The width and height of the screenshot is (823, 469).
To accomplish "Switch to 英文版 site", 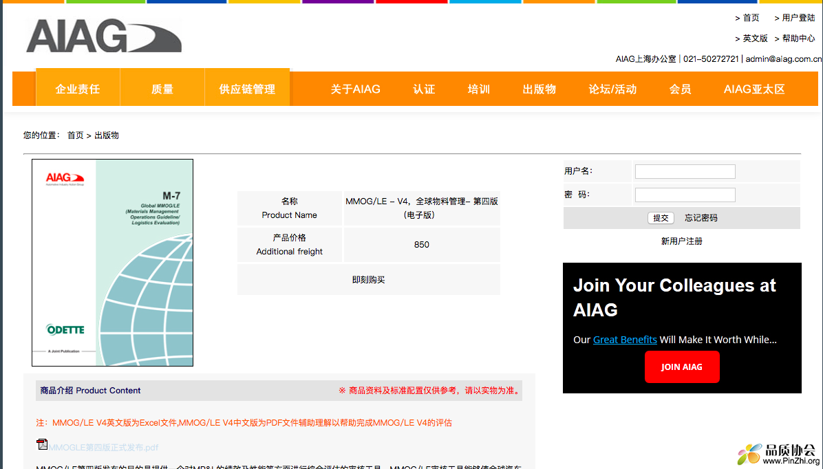I will tap(756, 39).
